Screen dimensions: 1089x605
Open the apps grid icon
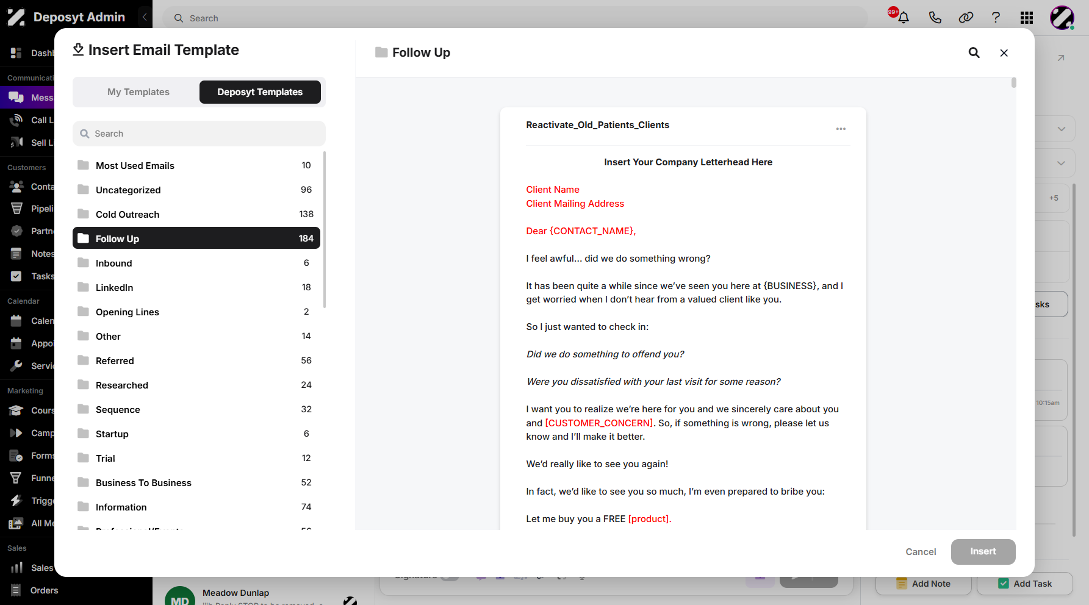[x=1027, y=18]
